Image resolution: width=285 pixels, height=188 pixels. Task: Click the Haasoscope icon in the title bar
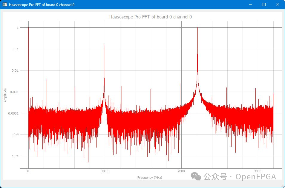coord(4,4)
